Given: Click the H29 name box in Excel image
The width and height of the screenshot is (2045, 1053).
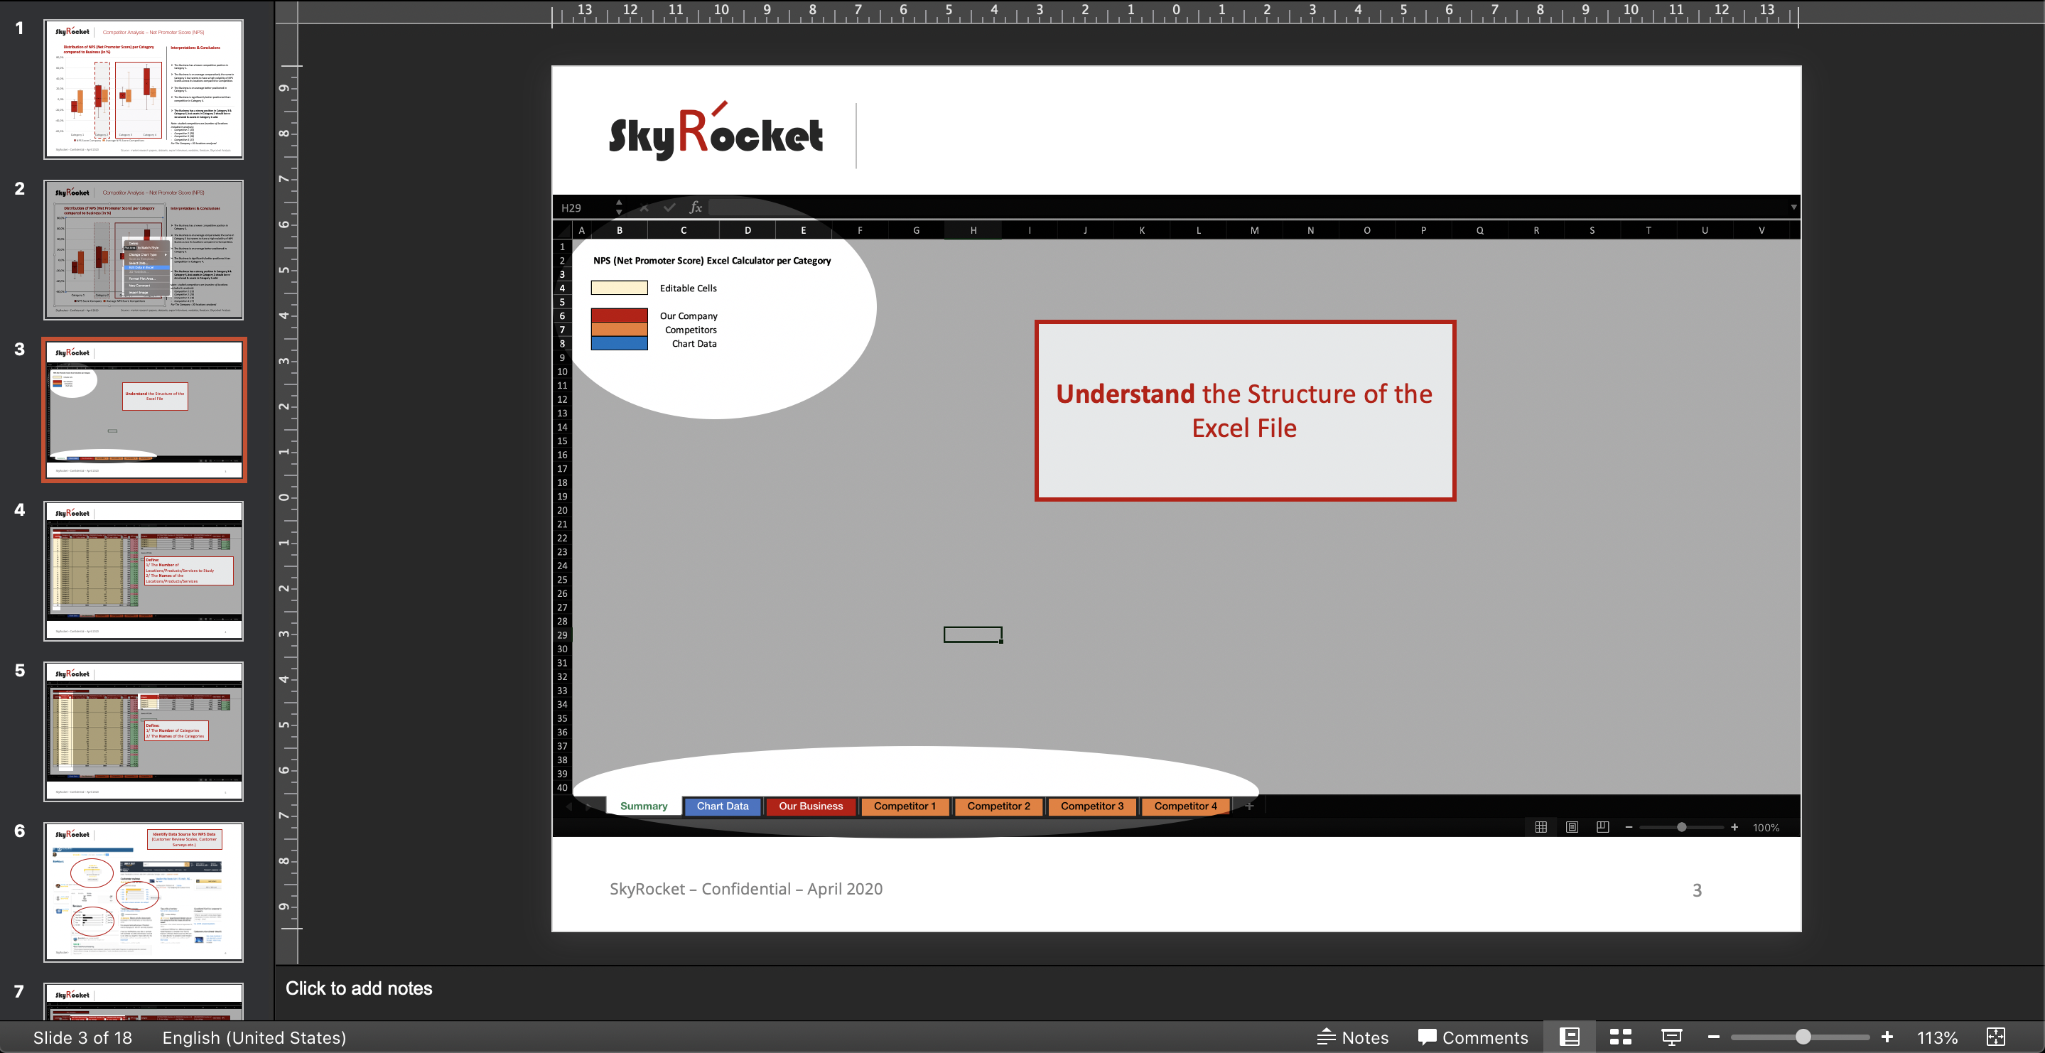Looking at the screenshot, I should tap(583, 207).
